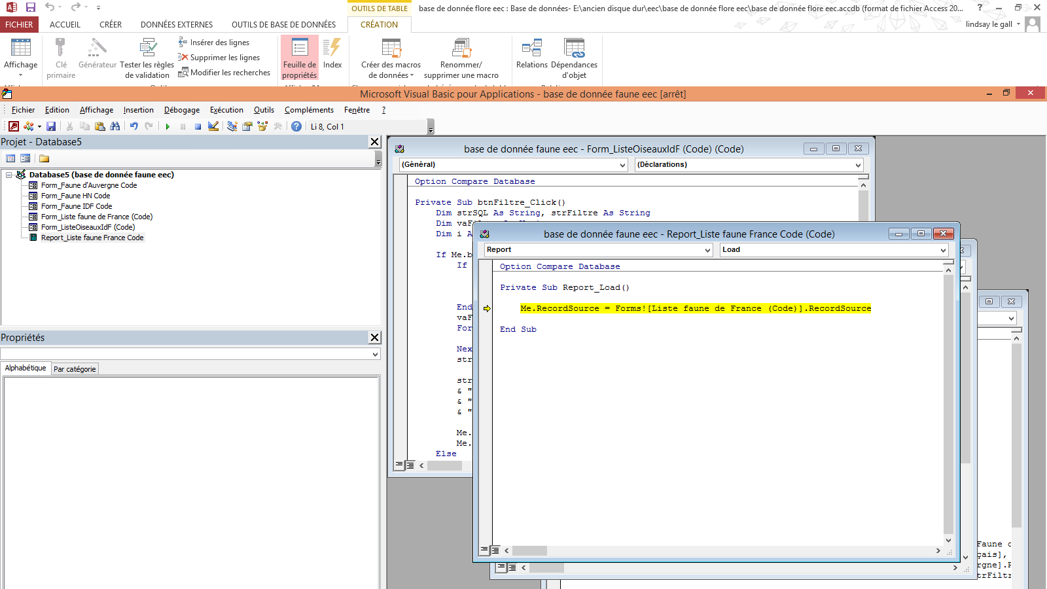Click the View Microsoft Access toolbar icon
The image size is (1047, 589).
coord(13,126)
